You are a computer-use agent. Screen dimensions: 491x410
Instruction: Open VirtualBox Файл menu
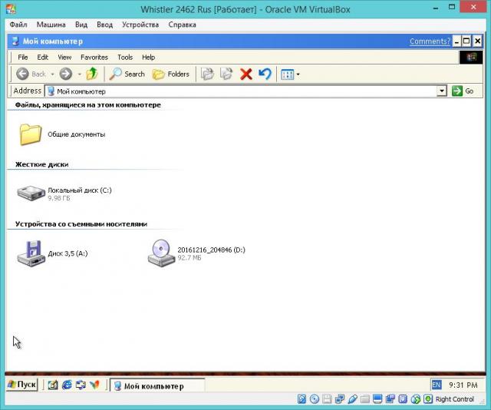coord(18,25)
